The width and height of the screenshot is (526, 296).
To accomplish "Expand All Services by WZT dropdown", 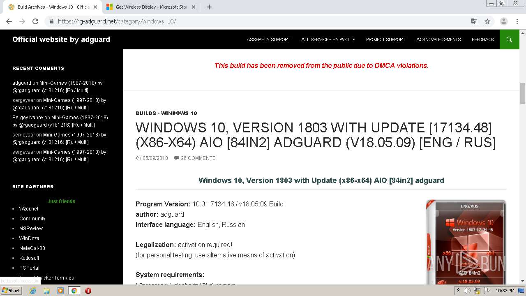I will (x=328, y=39).
